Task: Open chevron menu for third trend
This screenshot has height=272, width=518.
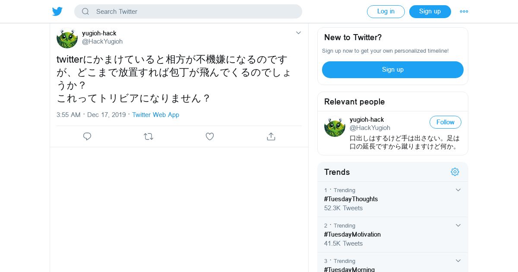Action: 458,261
